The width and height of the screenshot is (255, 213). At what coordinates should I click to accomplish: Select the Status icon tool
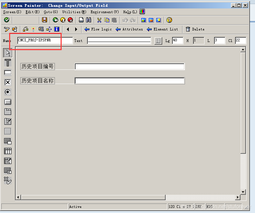pos(8,180)
